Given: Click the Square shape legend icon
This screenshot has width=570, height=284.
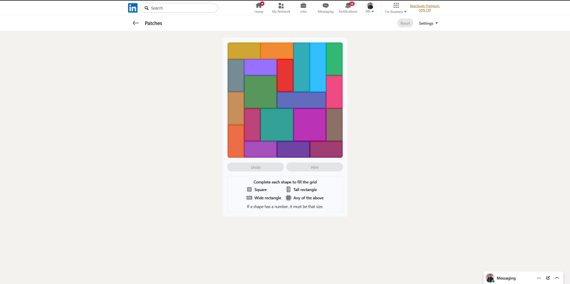Looking at the screenshot, I should (x=249, y=189).
